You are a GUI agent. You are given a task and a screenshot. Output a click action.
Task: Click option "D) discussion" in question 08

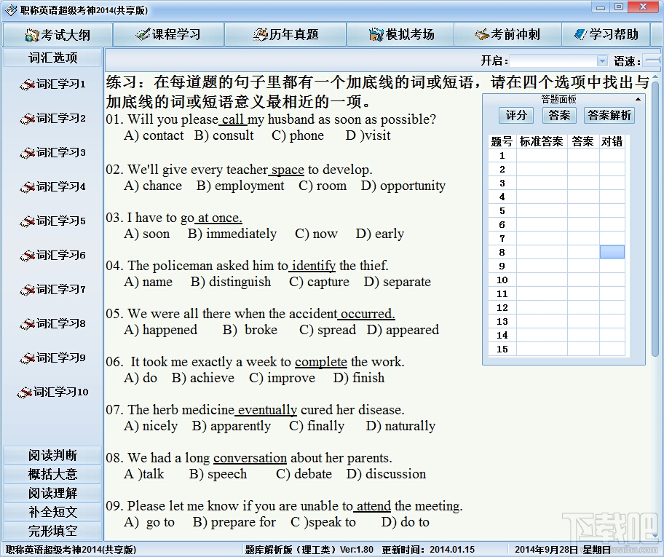386,474
